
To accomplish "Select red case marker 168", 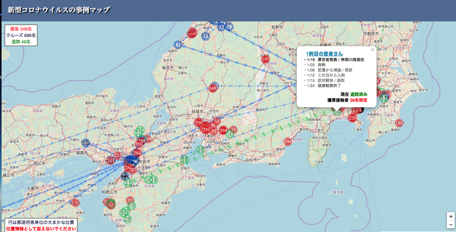I will coord(213,89).
